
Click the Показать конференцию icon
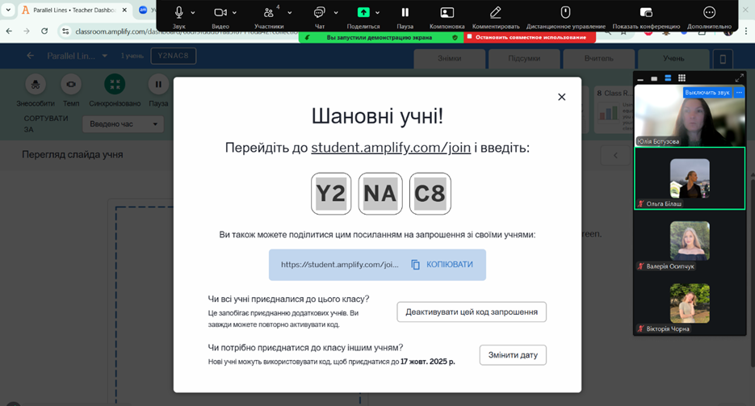[645, 12]
